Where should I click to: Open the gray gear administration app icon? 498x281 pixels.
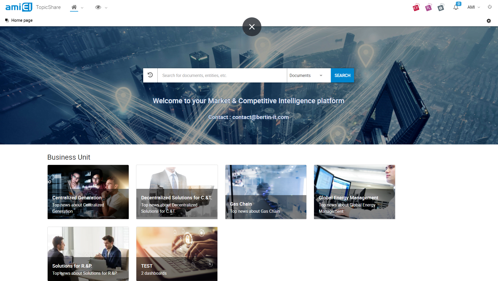(x=441, y=7)
